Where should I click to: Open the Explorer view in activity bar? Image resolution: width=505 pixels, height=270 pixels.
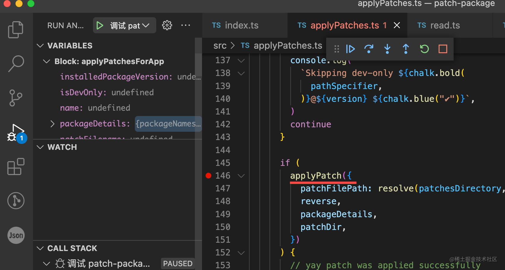tap(15, 30)
